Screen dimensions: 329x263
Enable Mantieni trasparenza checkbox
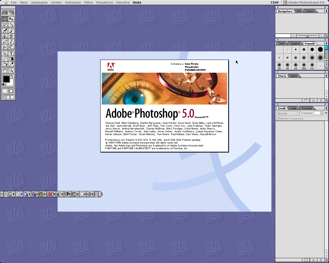coord(277,119)
